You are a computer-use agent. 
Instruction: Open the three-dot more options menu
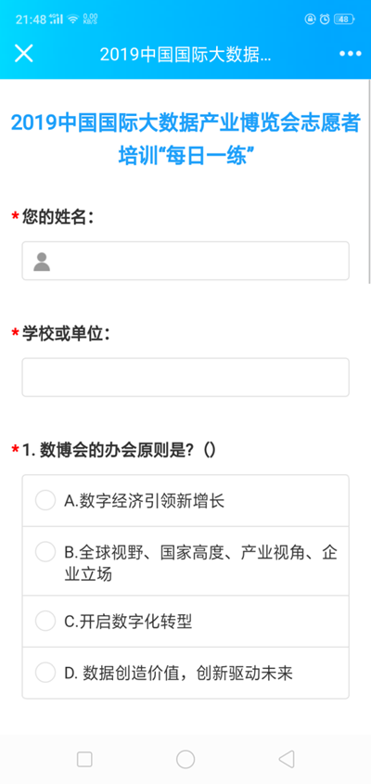[x=350, y=54]
